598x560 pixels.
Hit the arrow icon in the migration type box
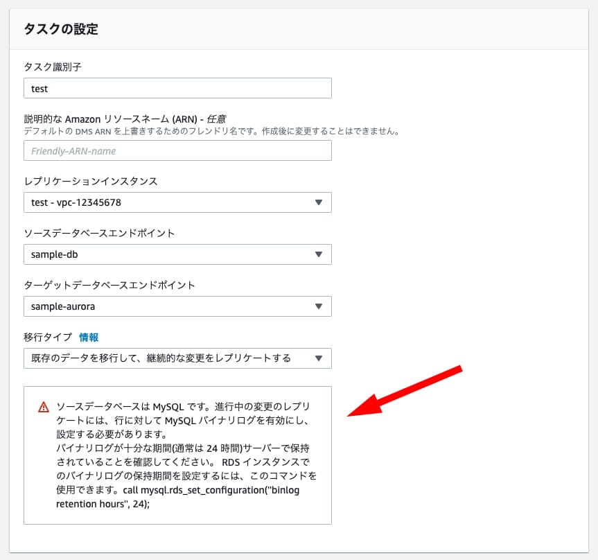[x=319, y=358]
